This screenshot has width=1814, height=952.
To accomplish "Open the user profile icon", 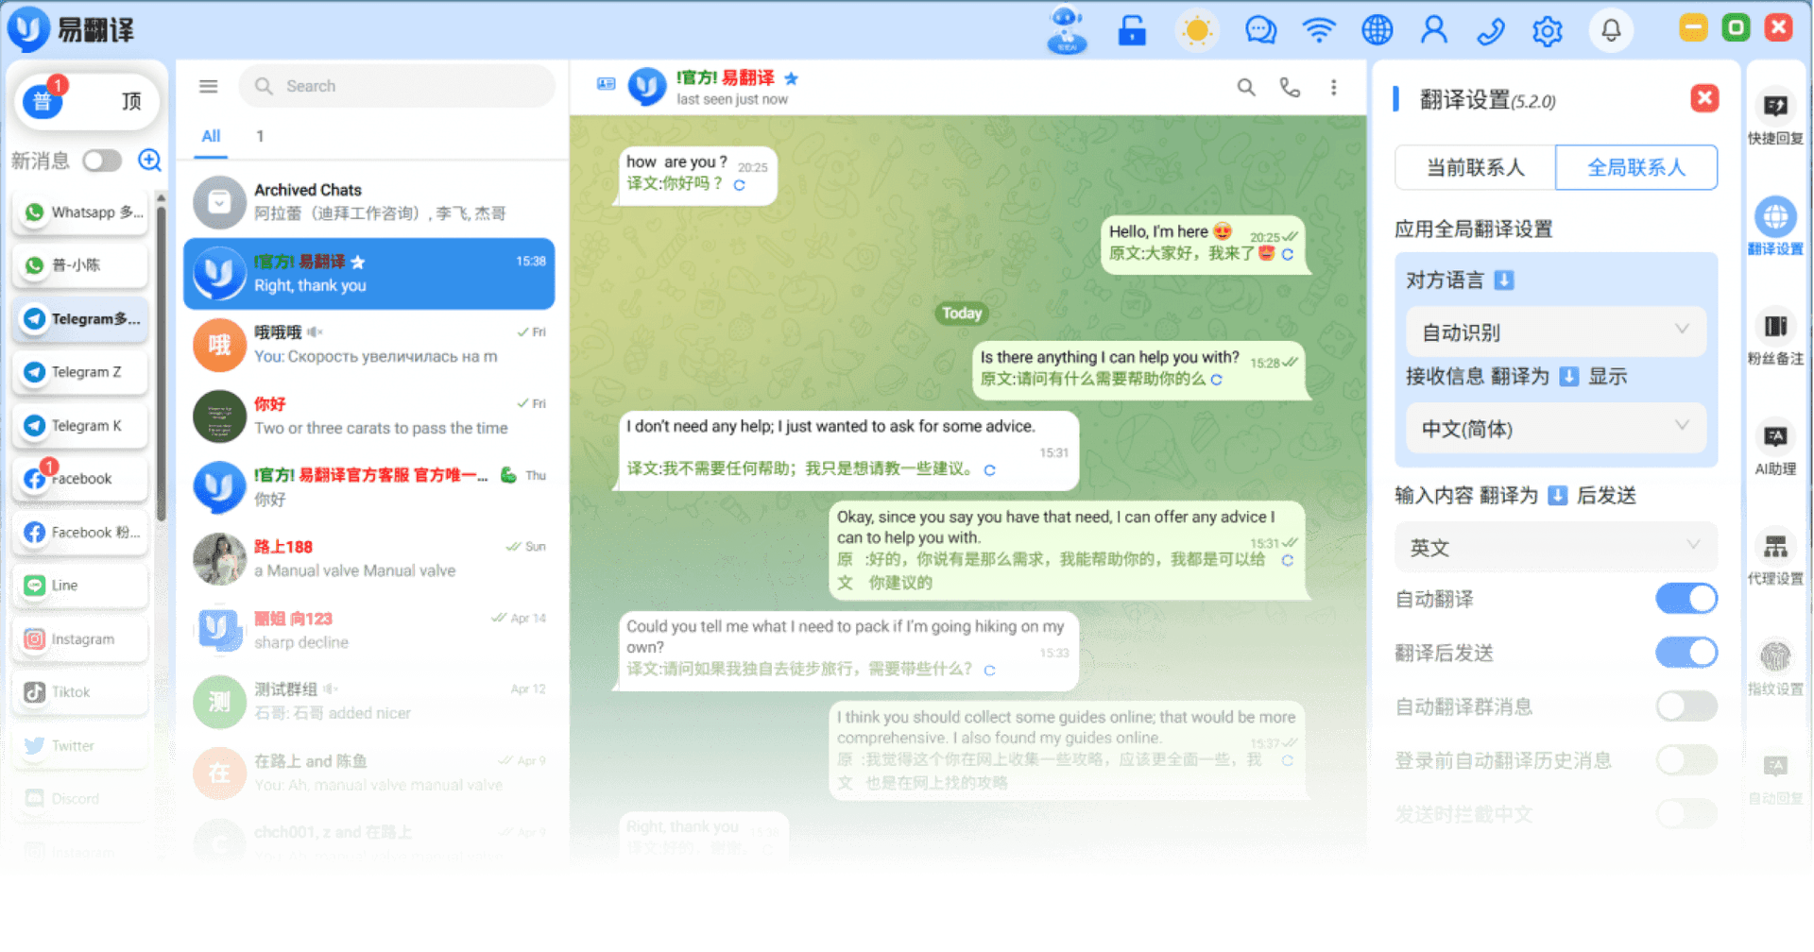I will tap(1433, 30).
